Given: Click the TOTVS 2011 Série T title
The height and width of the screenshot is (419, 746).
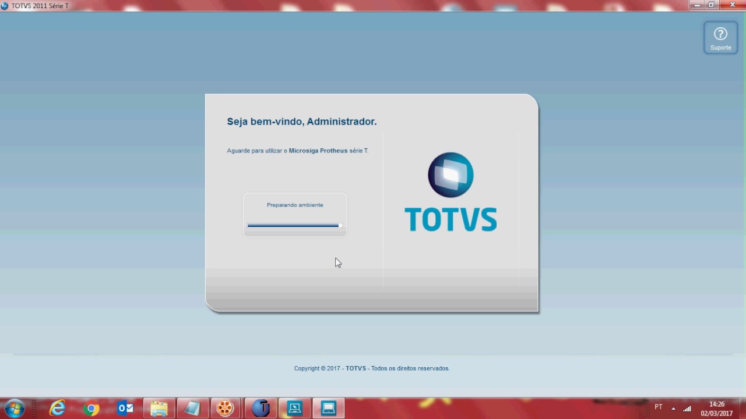Looking at the screenshot, I should coord(40,6).
